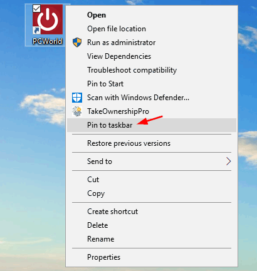Click the UAC shield icon beside Run as administrator
257x271 pixels.
click(x=77, y=43)
